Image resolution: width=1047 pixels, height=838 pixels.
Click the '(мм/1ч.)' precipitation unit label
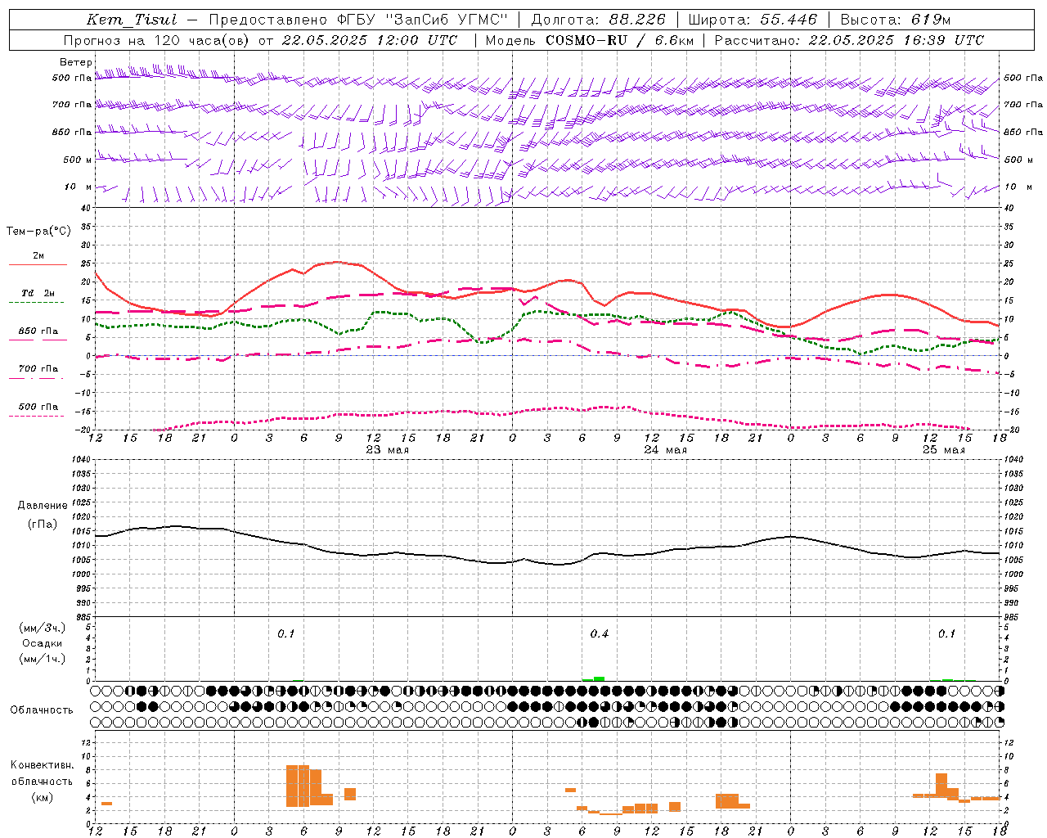click(42, 659)
